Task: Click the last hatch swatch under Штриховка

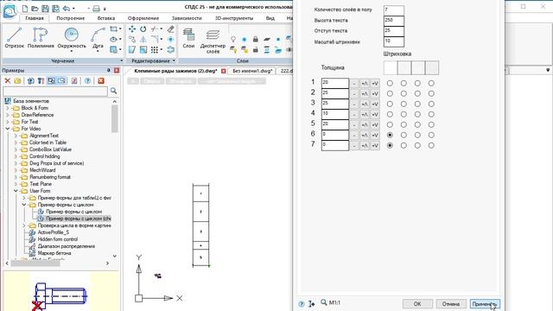Action: point(432,67)
